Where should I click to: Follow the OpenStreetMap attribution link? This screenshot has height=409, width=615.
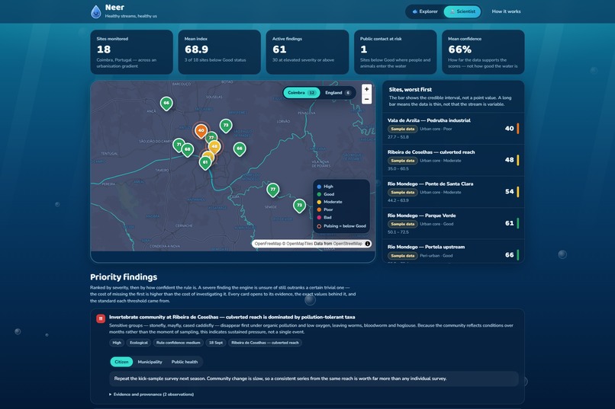coord(347,244)
